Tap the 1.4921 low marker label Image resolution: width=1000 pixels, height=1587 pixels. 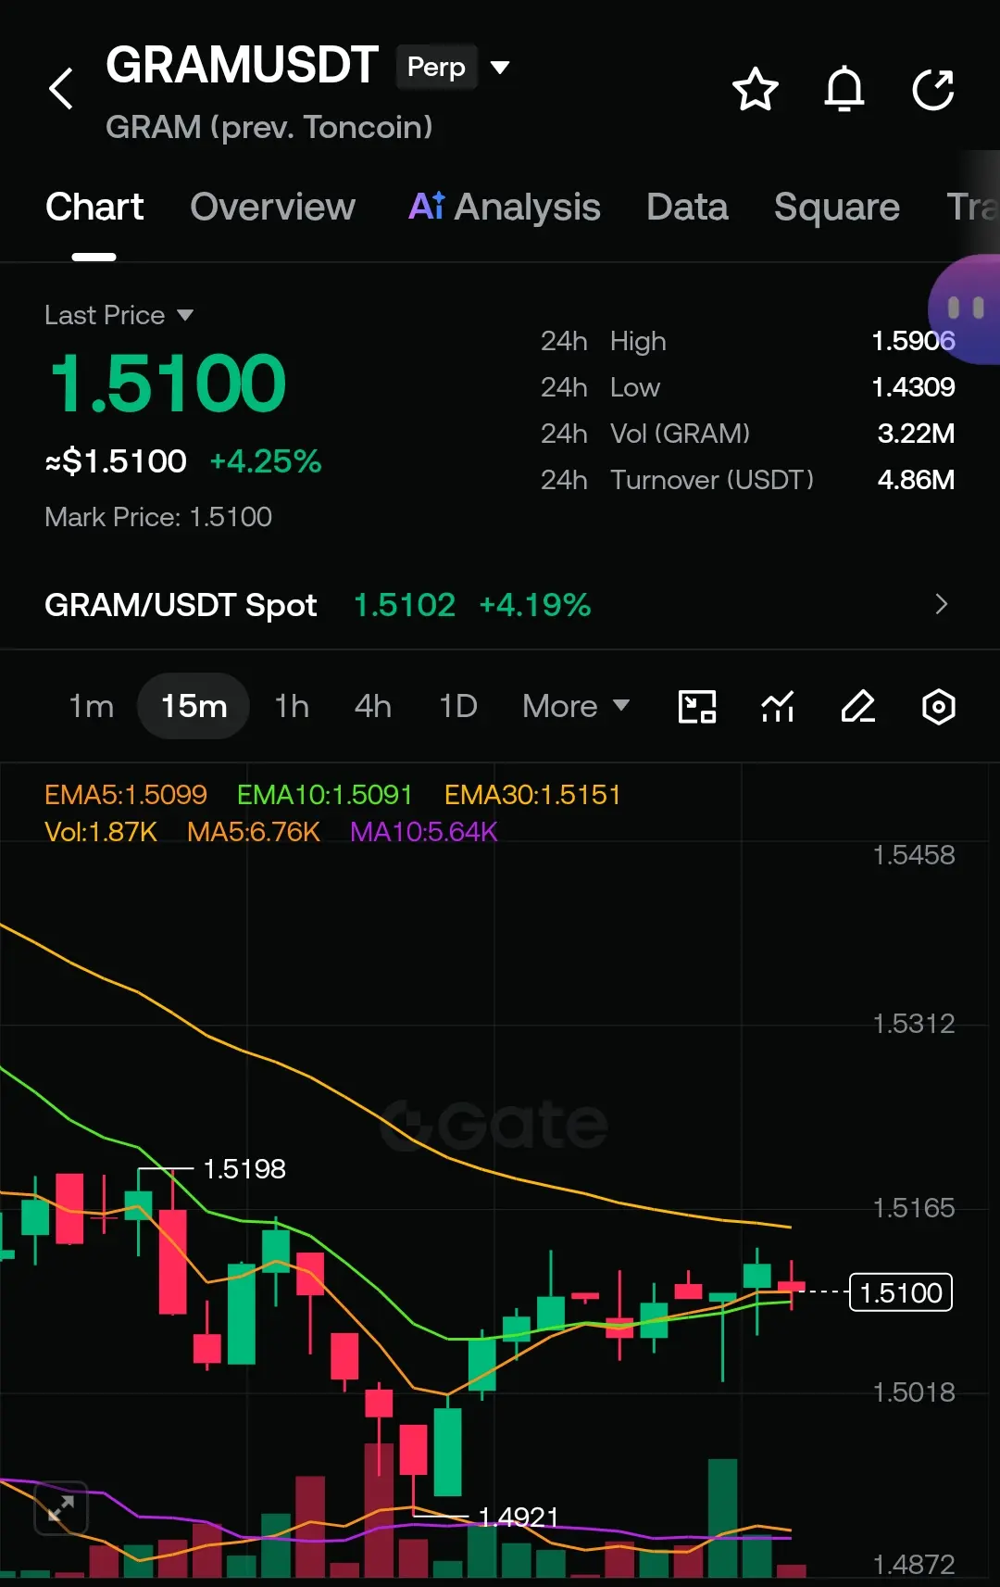point(519,1517)
